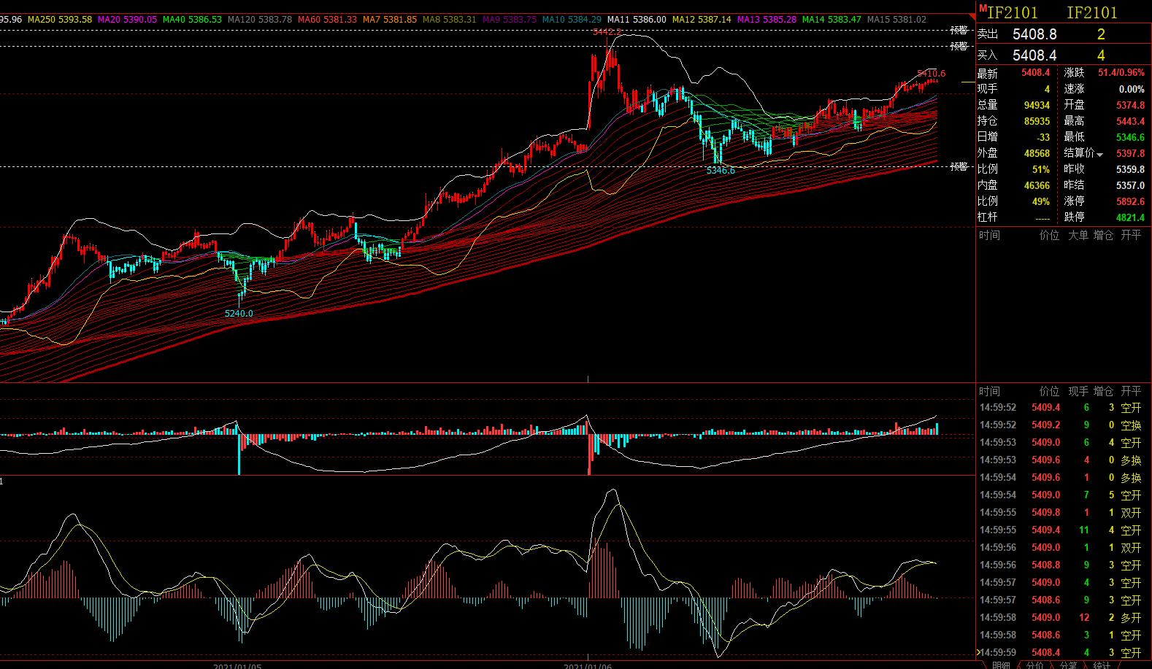Click the upper 预警 alert line label

pyautogui.click(x=959, y=31)
